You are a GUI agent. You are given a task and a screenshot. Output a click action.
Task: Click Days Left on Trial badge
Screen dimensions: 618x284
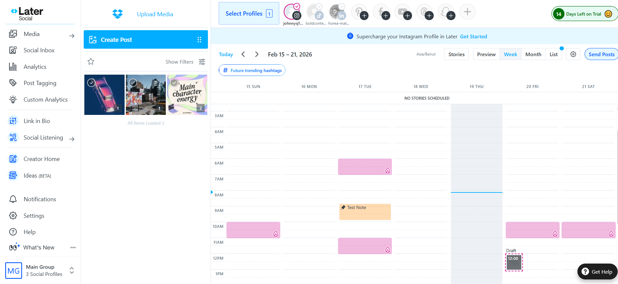(585, 14)
